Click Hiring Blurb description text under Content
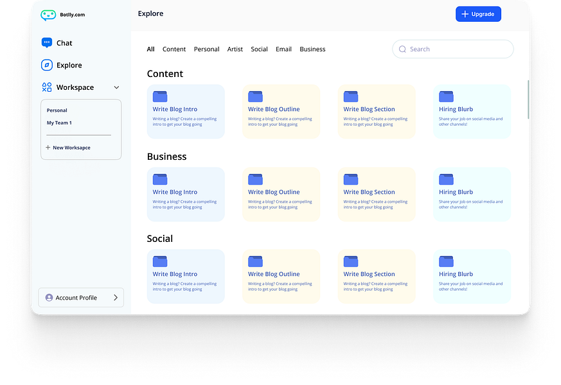The height and width of the screenshot is (385, 561). (x=471, y=122)
